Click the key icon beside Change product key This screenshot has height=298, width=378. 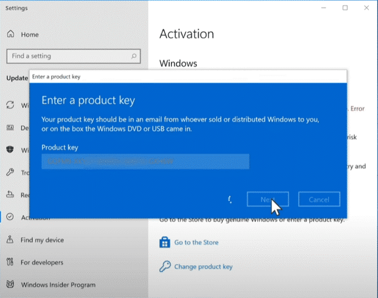pos(165,266)
